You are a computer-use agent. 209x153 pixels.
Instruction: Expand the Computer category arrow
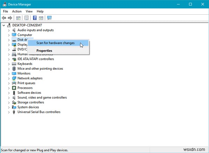pyautogui.click(x=9, y=35)
